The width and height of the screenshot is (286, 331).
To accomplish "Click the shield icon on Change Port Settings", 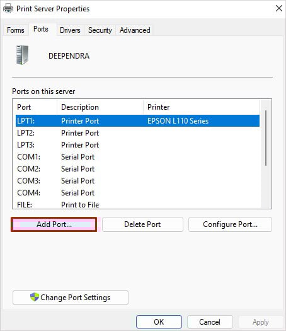I will pos(35,297).
